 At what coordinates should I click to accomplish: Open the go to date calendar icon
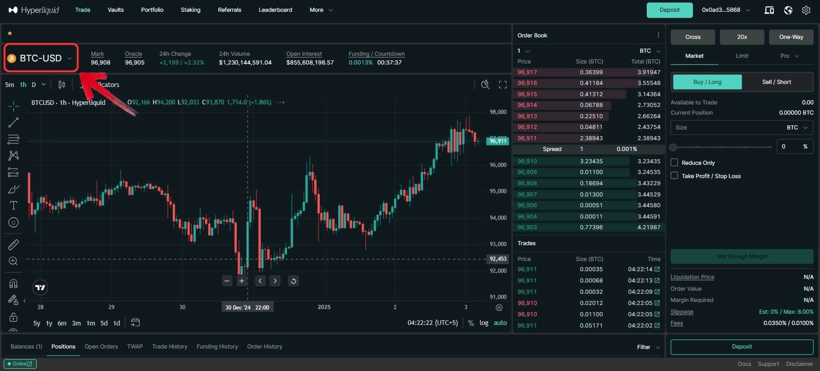click(135, 322)
